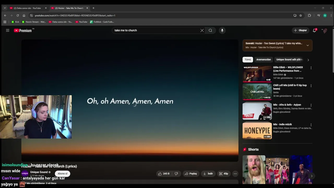
Task: Show next Shorts with arrow
Action: click(x=311, y=176)
